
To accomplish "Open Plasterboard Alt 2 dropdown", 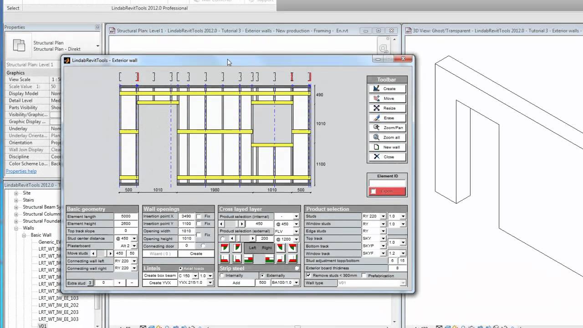I will pyautogui.click(x=134, y=246).
